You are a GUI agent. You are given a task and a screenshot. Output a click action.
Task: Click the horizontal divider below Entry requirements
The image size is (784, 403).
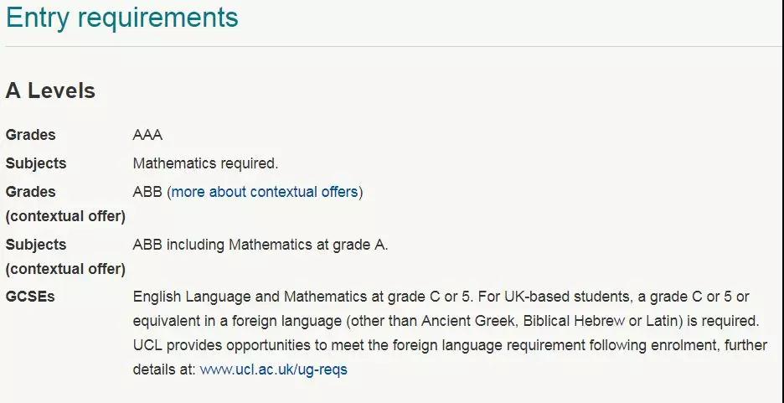pos(392,47)
